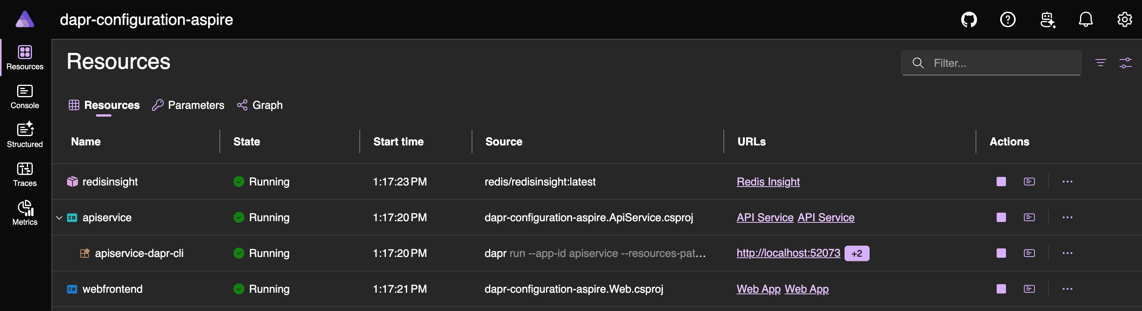Open more actions menu for apiservice

pyautogui.click(x=1068, y=218)
